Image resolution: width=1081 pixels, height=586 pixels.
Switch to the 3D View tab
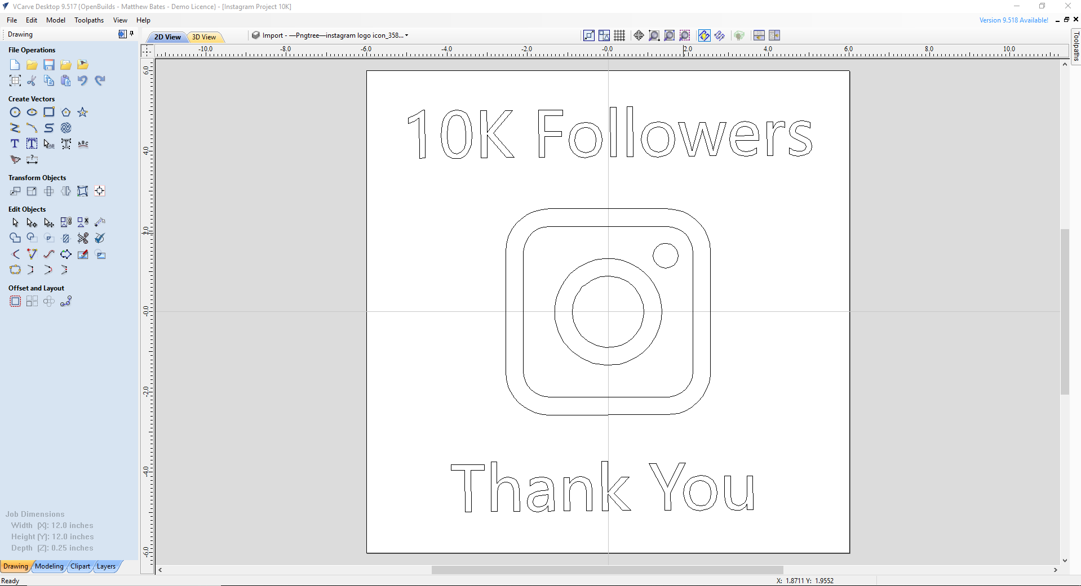pos(204,37)
